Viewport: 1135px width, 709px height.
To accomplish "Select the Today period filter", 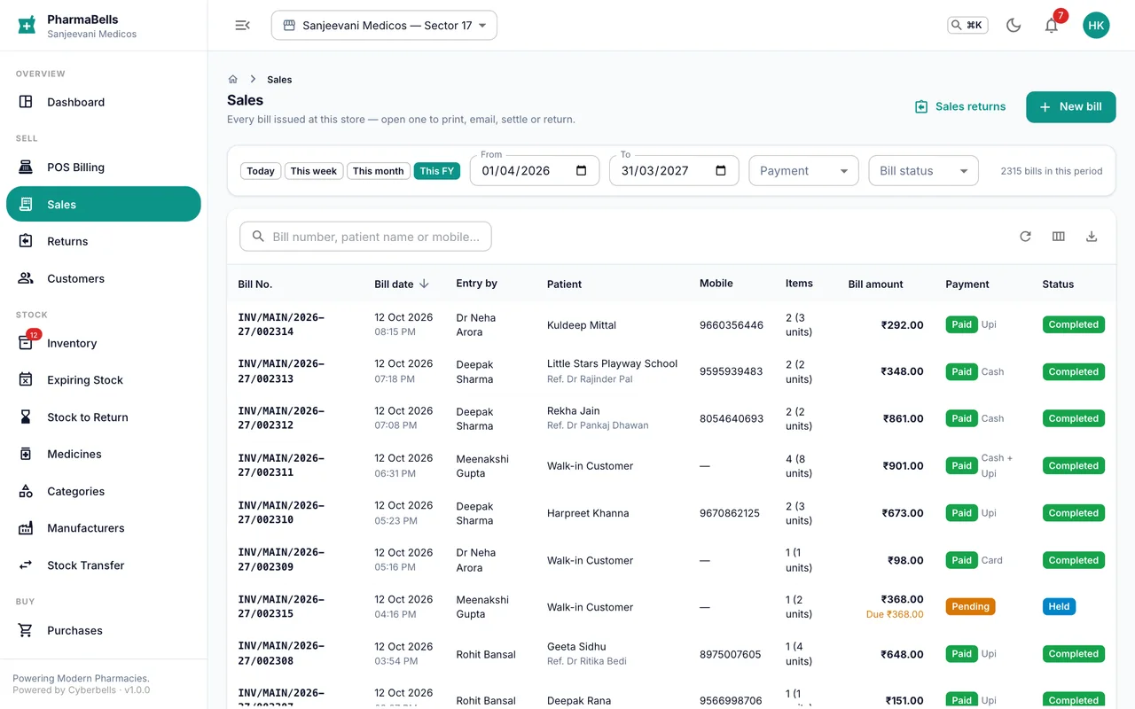I will point(261,171).
